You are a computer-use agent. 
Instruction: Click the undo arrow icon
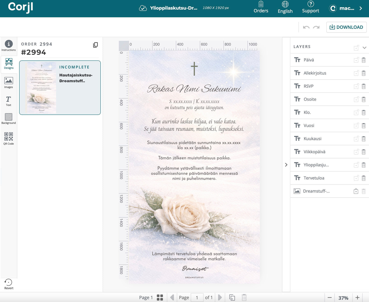[306, 27]
